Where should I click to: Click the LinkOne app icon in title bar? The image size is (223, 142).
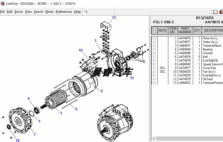click(2, 3)
